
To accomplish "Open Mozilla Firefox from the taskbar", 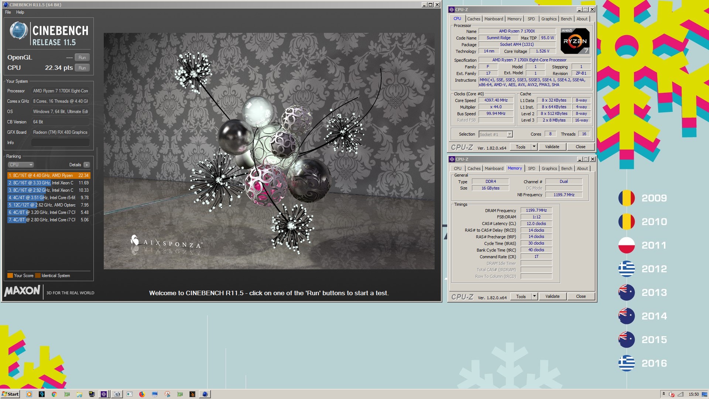I will coord(142,394).
